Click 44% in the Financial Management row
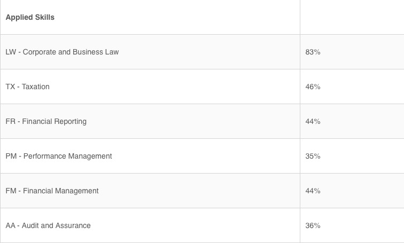 (313, 191)
